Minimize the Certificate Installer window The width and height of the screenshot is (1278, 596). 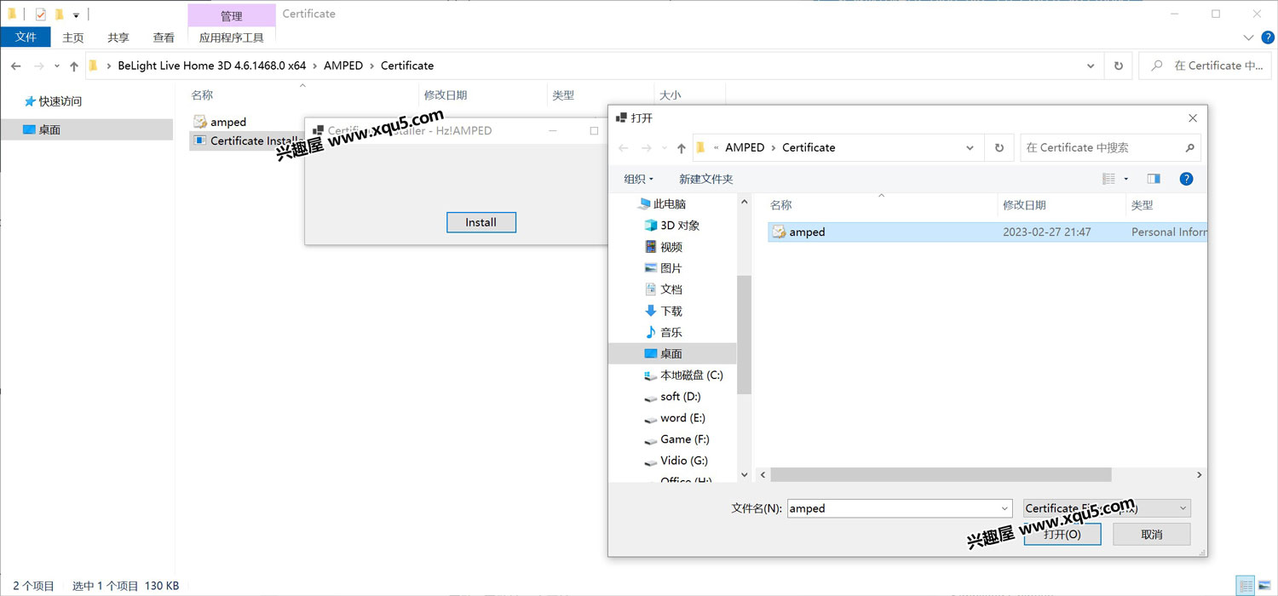coord(553,131)
